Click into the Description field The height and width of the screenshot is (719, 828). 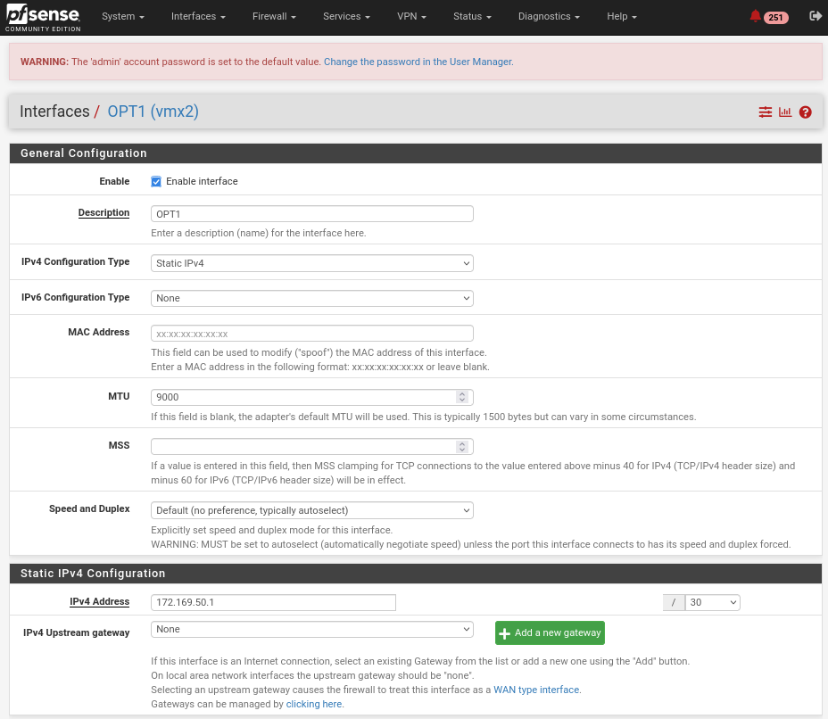[312, 214]
